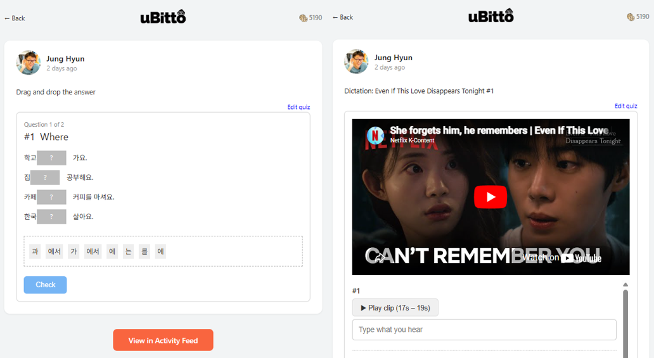Pick the 과 answer tile
654x358 pixels.
35,252
